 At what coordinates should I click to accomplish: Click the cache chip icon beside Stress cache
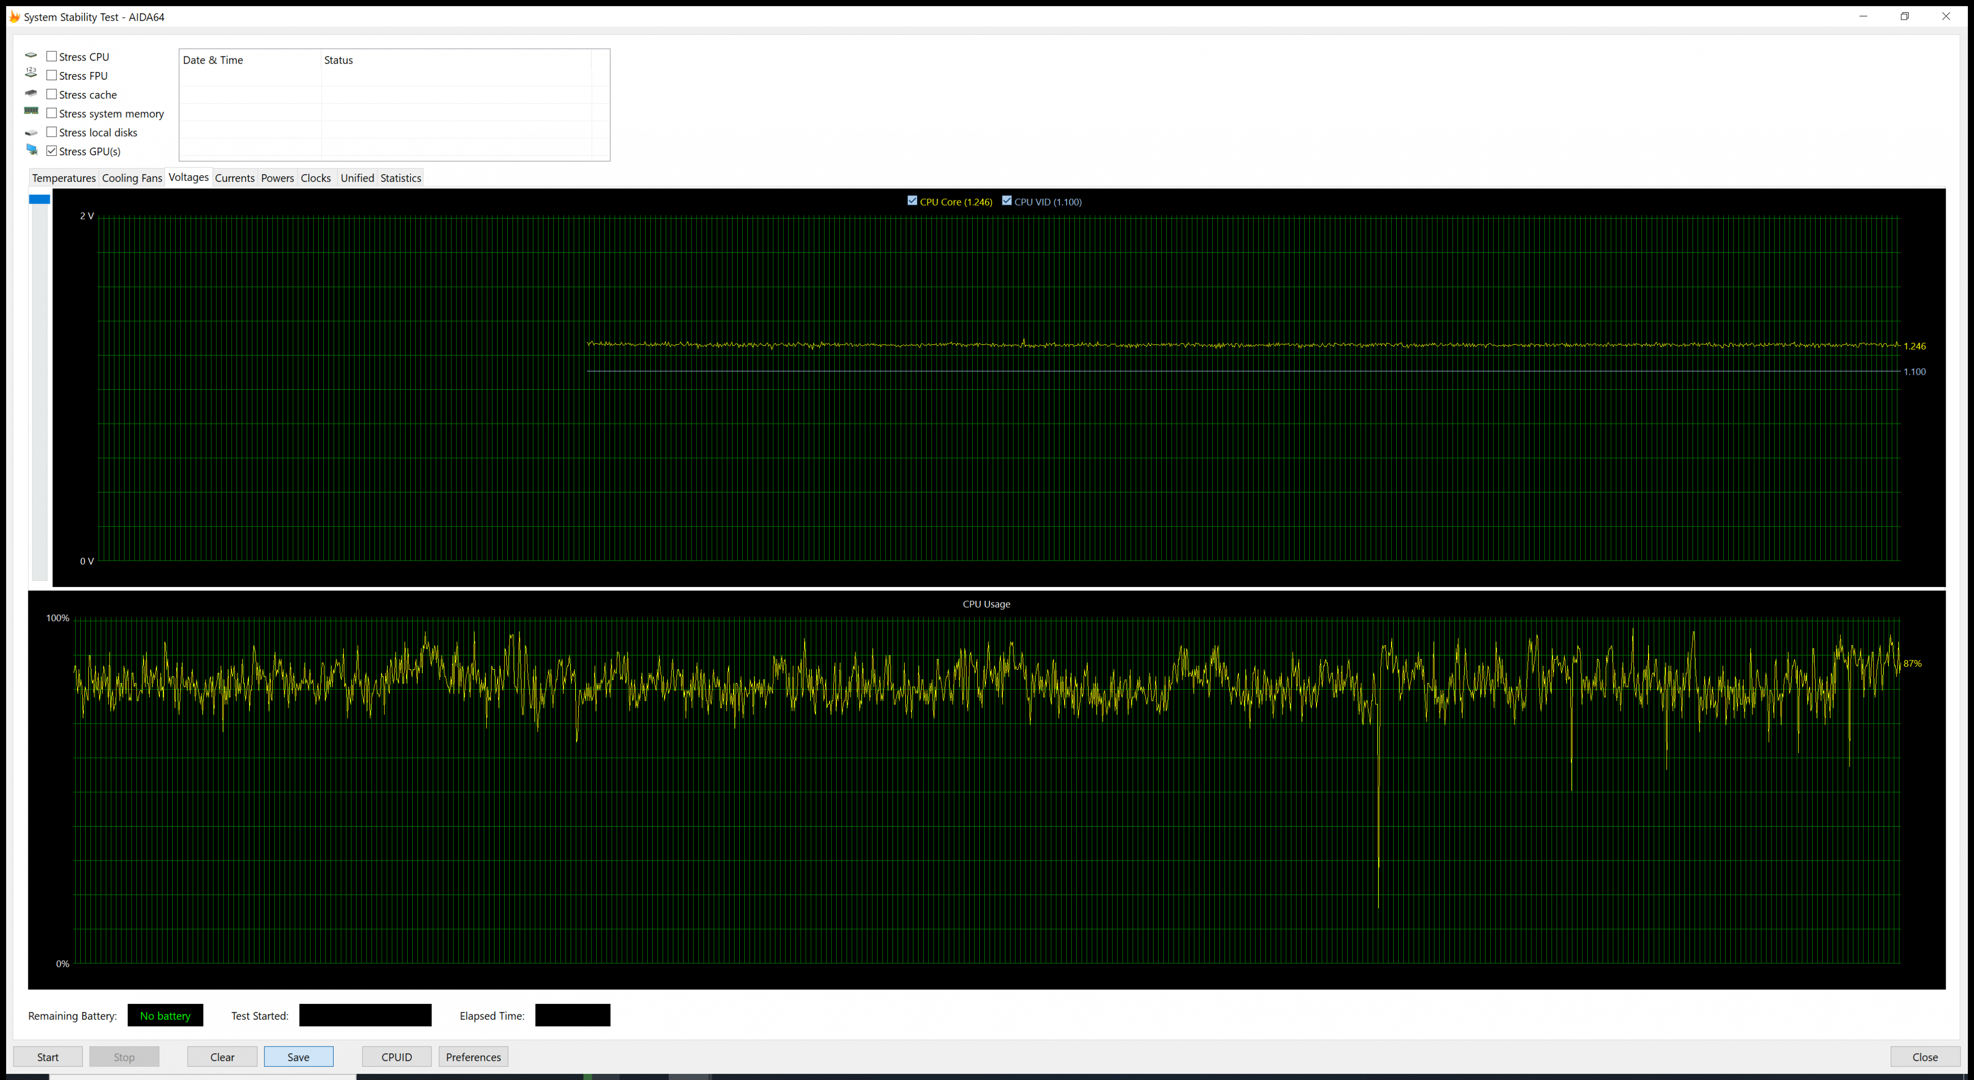[31, 93]
